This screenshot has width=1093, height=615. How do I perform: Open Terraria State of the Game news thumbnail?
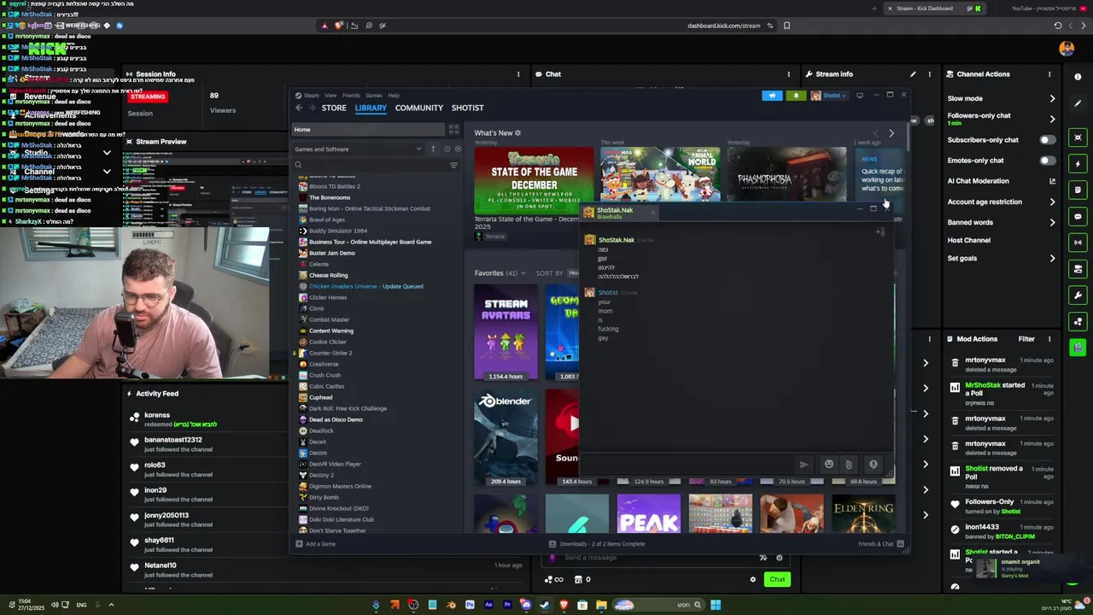(x=534, y=179)
